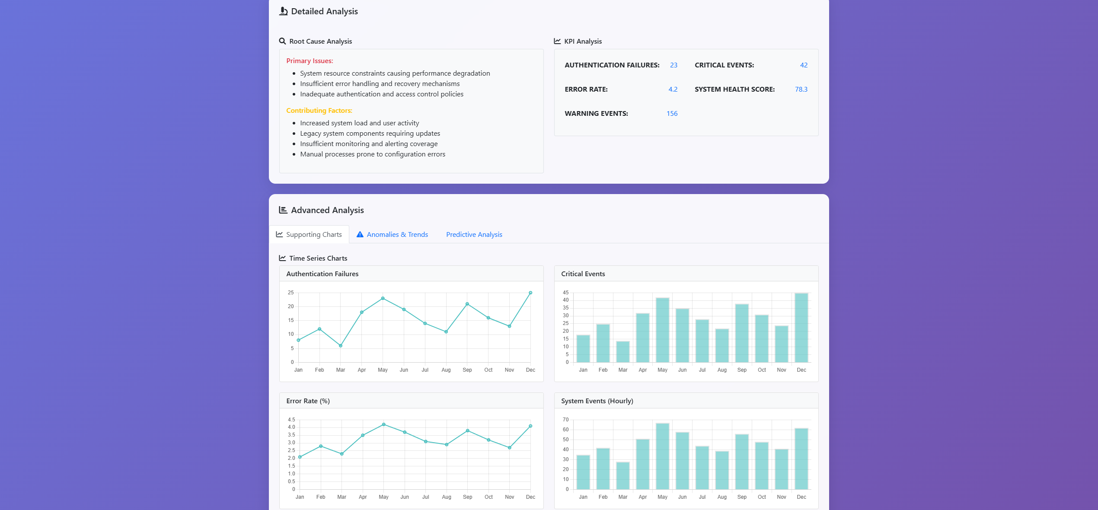This screenshot has height=510, width=1098.
Task: Click the Critical Events value 42
Action: (804, 65)
